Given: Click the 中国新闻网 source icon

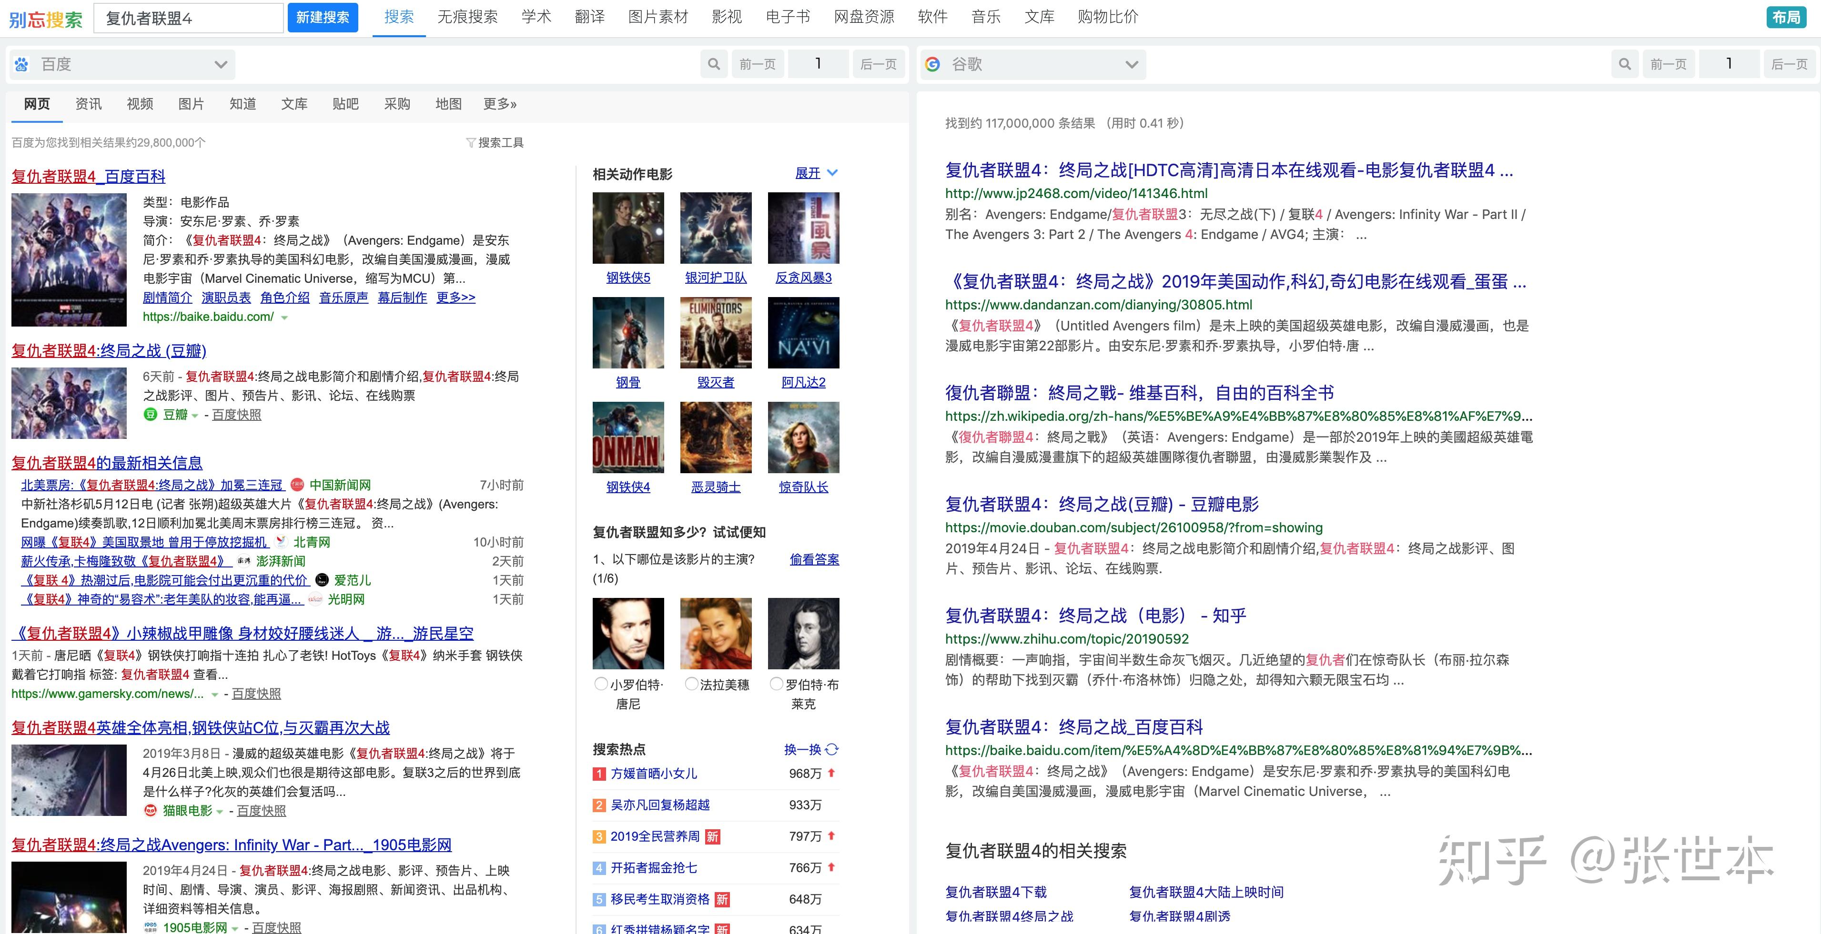Looking at the screenshot, I should coord(298,486).
